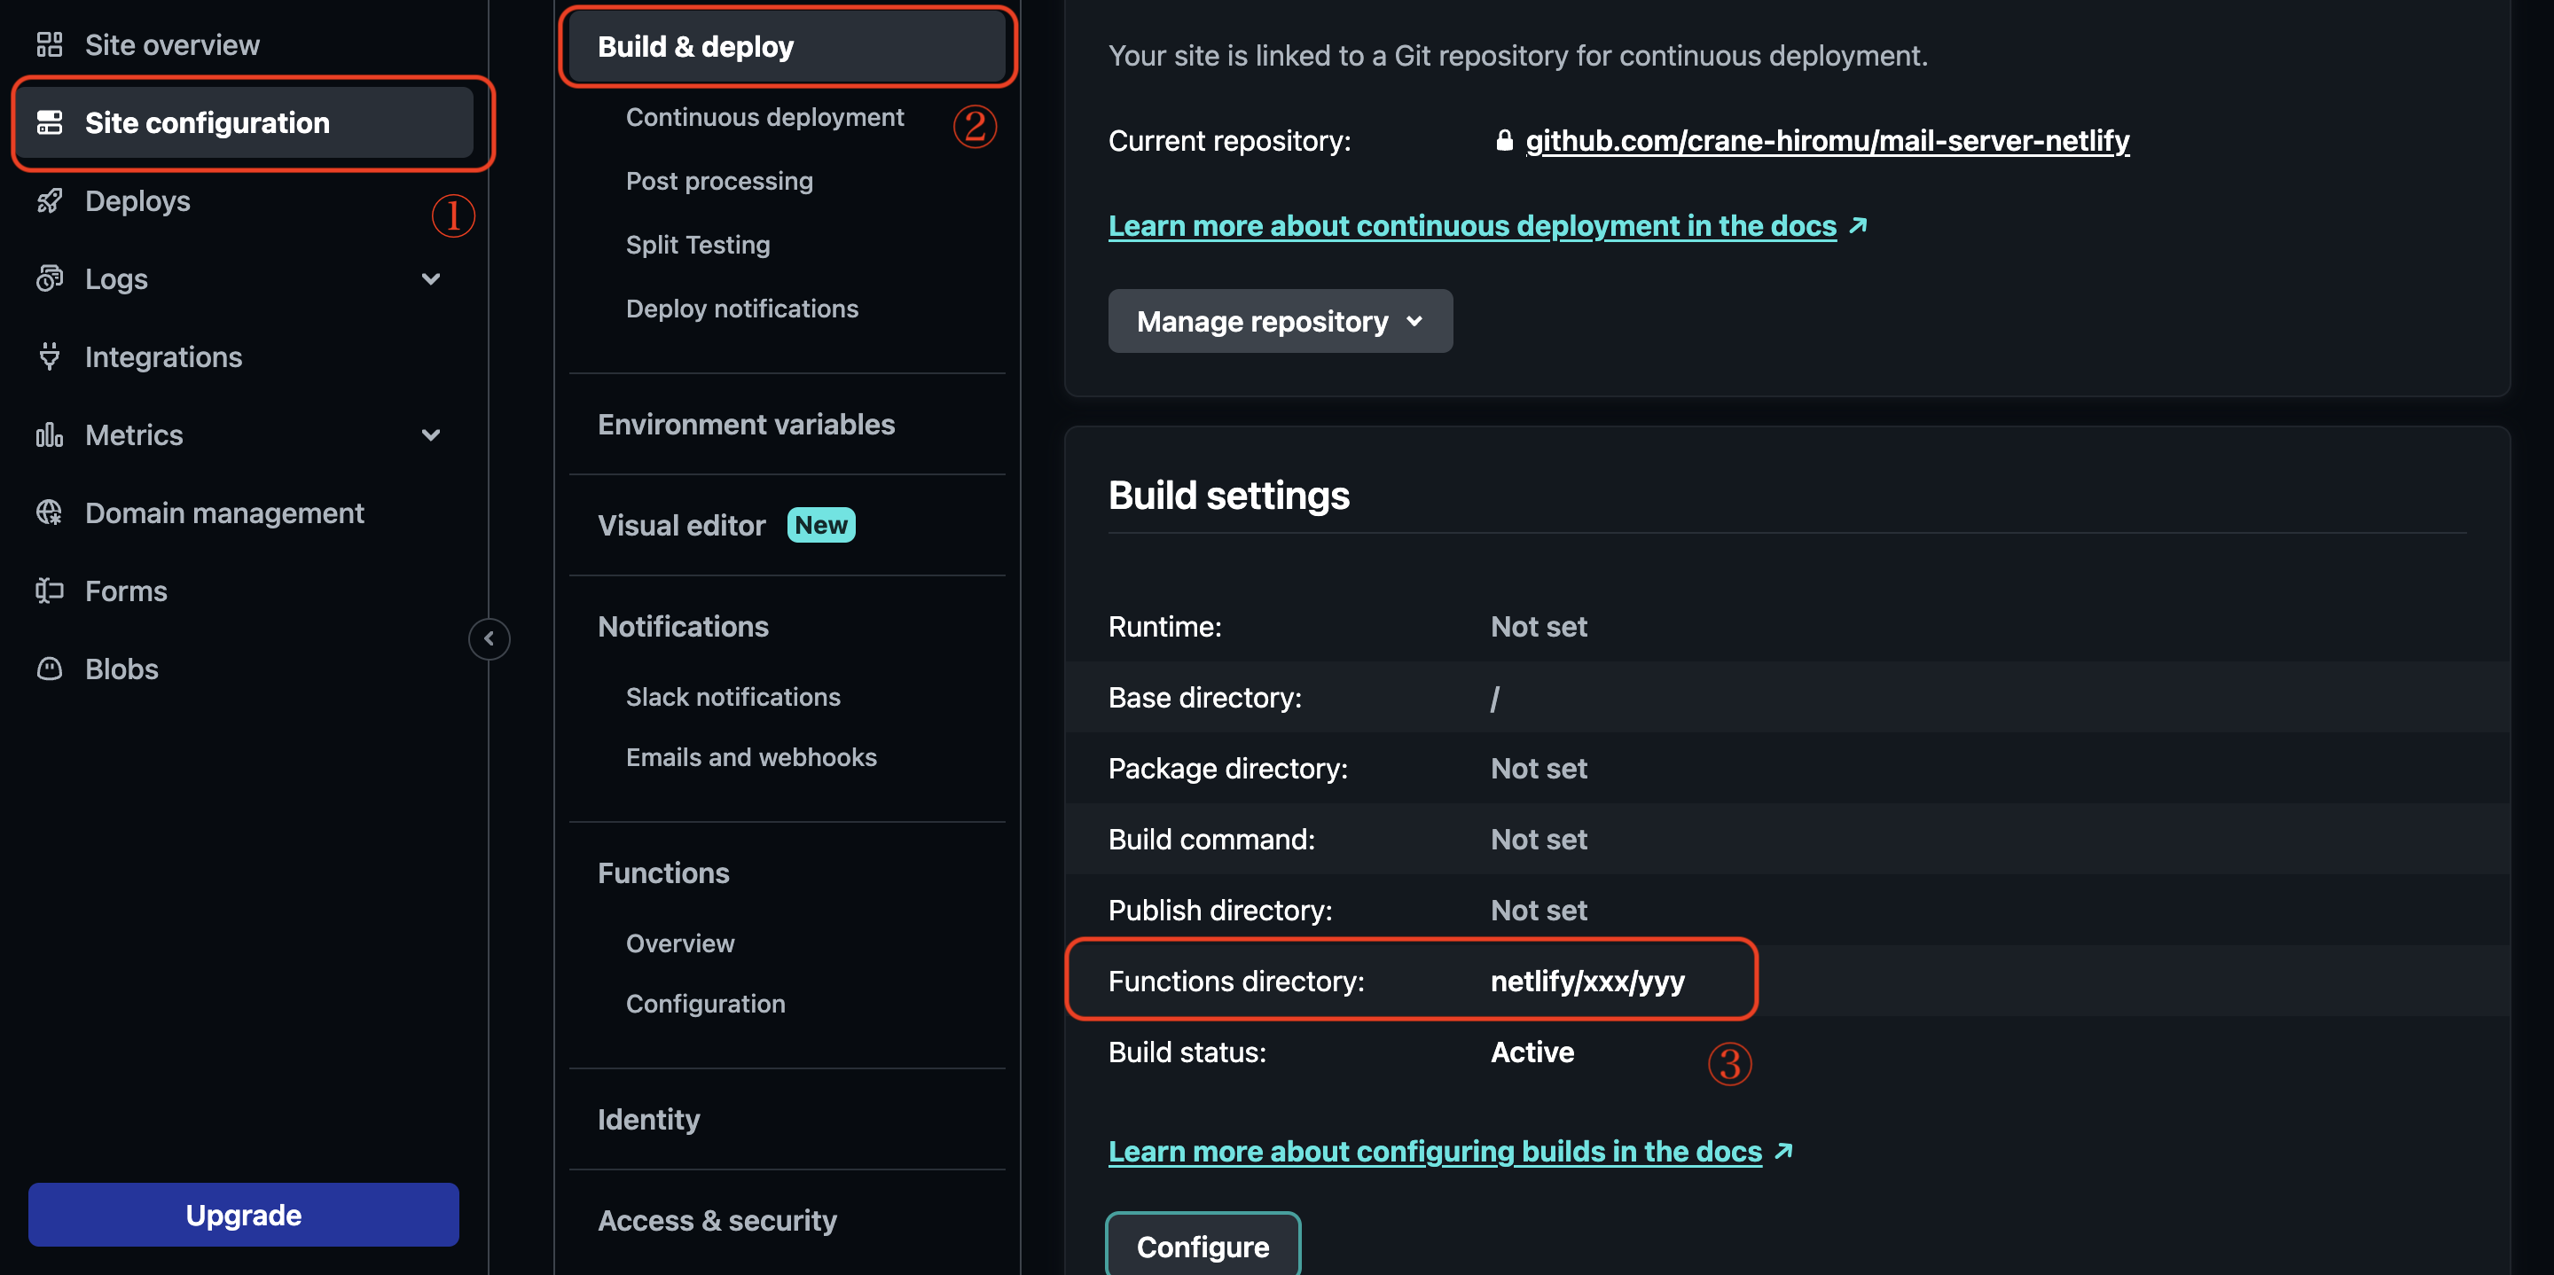Click the Domain management globe icon

pyautogui.click(x=49, y=512)
